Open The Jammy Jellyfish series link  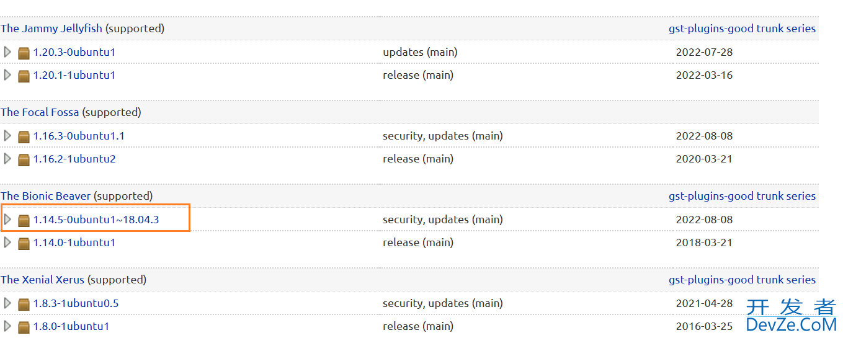(51, 29)
